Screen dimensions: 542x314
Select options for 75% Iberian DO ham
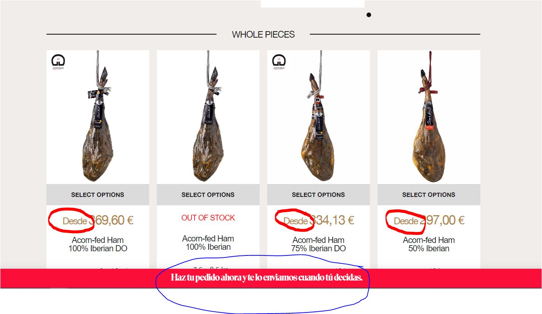tap(319, 195)
